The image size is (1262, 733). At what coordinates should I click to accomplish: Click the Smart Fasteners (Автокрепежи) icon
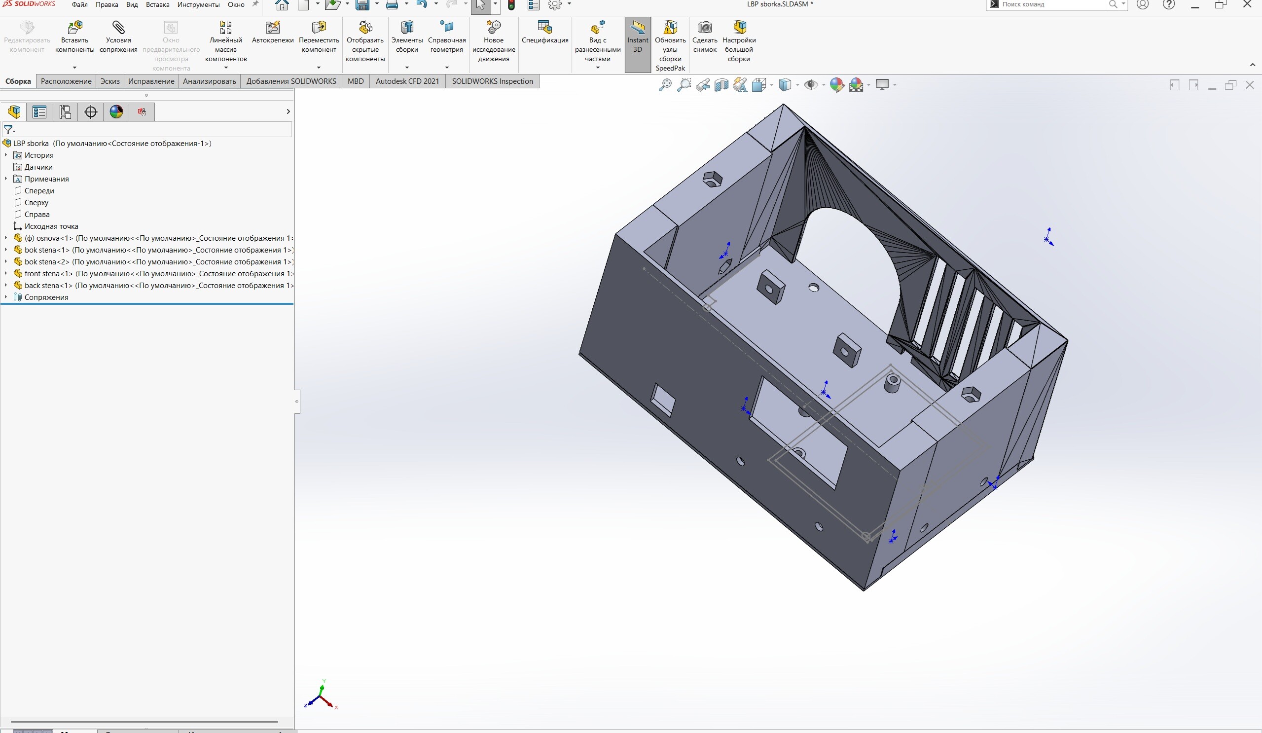pyautogui.click(x=272, y=28)
